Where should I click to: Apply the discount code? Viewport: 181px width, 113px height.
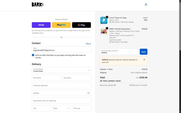tap(143, 52)
